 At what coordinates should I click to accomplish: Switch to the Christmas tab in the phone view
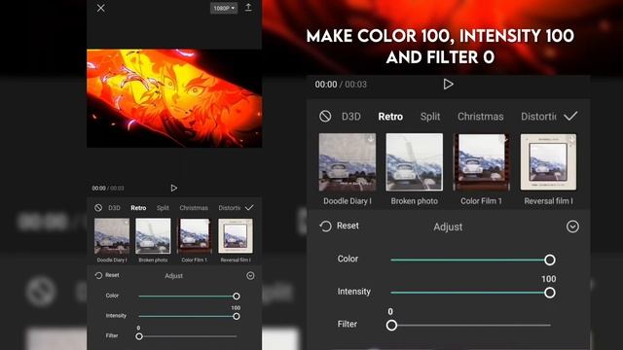pyautogui.click(x=194, y=208)
